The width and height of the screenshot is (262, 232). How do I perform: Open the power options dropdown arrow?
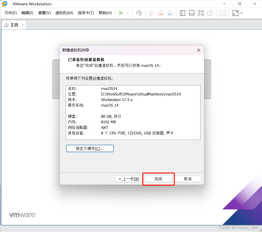click(x=128, y=13)
